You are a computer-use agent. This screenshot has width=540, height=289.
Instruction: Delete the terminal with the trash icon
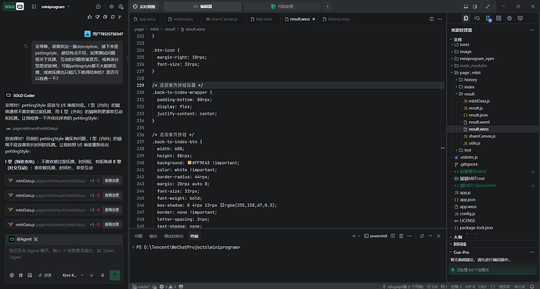point(401,236)
